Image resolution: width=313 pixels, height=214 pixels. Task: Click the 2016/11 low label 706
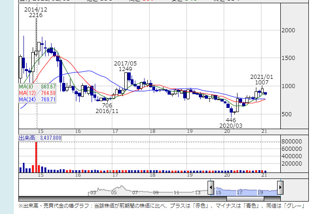[x=107, y=105]
